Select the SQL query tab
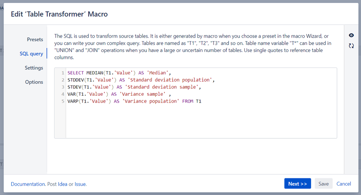Screen dimensions: 361x195 31,53
